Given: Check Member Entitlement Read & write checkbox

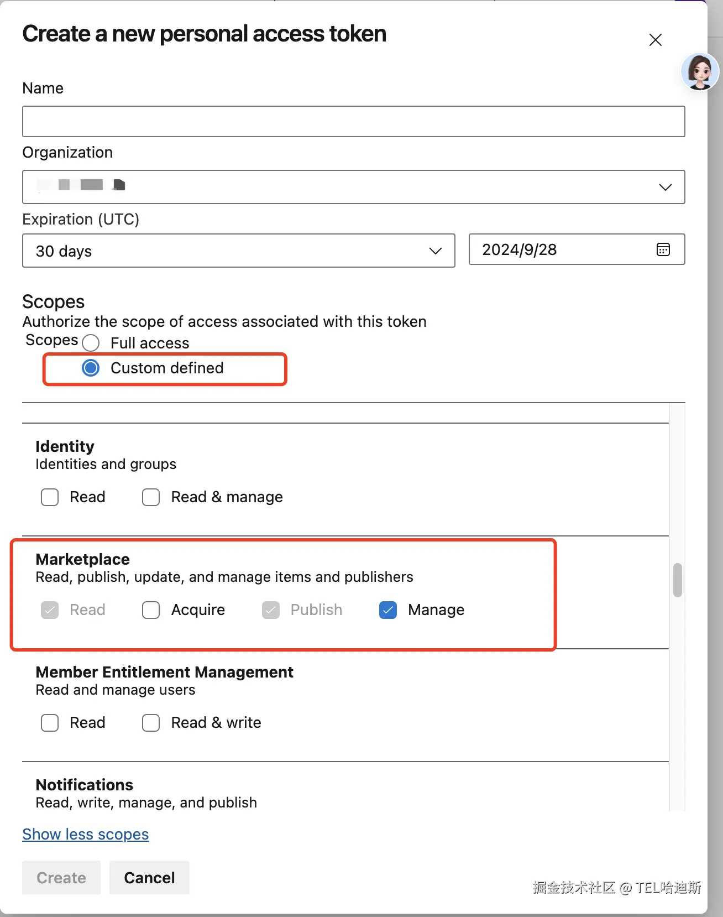Looking at the screenshot, I should click(x=151, y=723).
